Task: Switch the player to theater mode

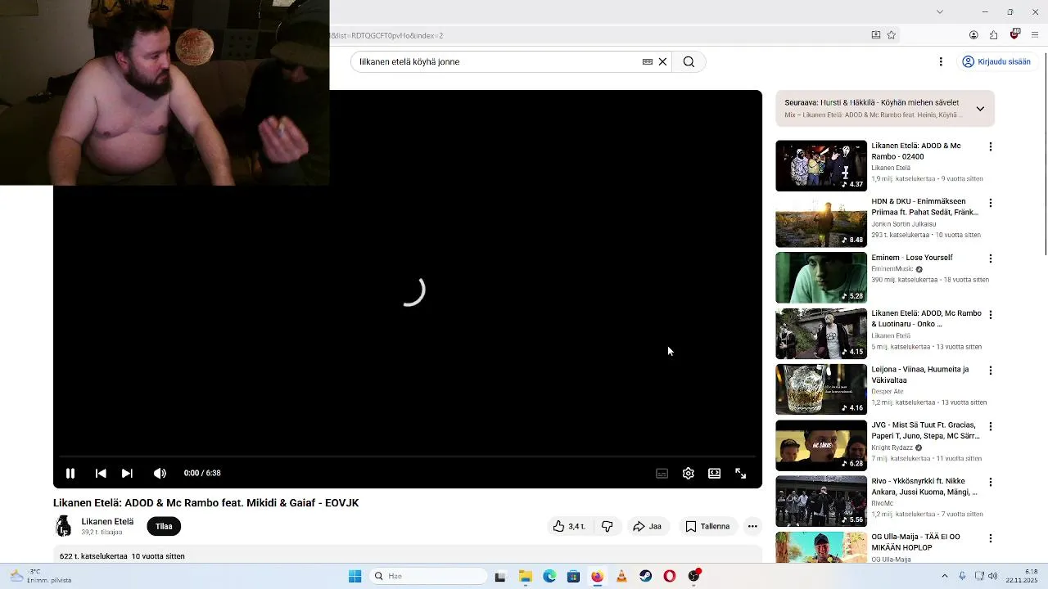Action: coord(714,473)
